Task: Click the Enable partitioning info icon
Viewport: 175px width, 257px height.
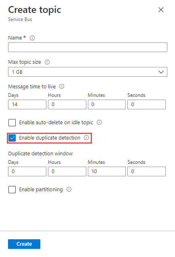Action: [69, 189]
